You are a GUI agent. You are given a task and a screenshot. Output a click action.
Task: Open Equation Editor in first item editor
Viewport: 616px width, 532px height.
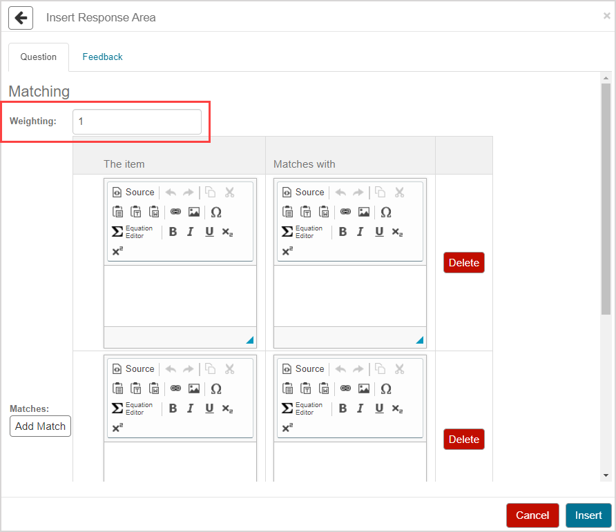(133, 232)
